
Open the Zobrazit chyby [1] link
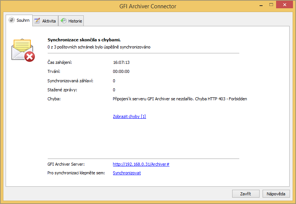coord(129,116)
